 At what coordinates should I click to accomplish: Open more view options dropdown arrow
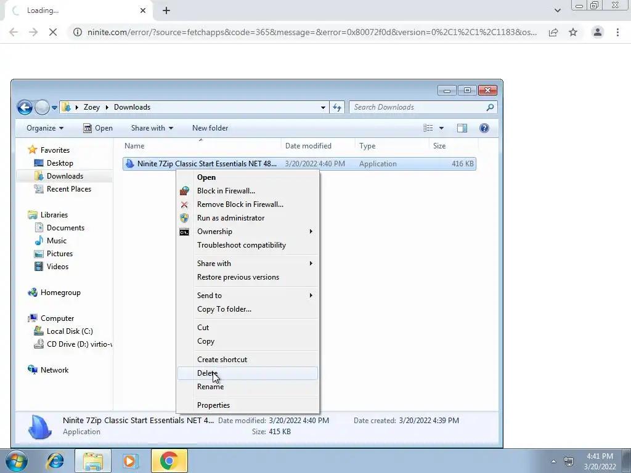(x=441, y=128)
